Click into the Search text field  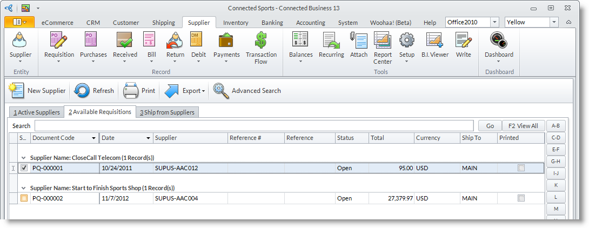(255, 126)
